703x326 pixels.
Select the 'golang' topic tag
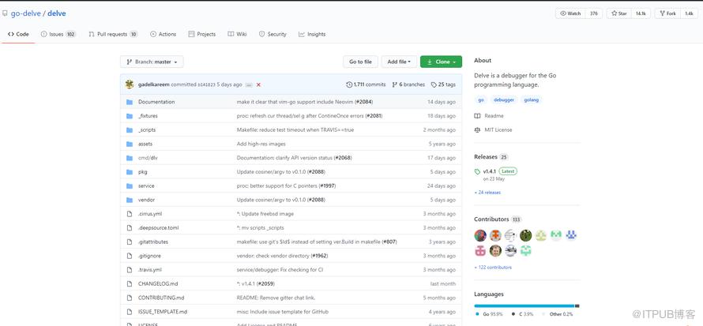532,100
